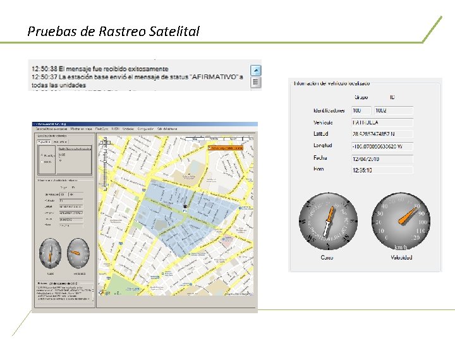Switch to the second tab in the vehicle locator panel
Image resolution: width=455 pixels, height=341 pixels.
pyautogui.click(x=61, y=142)
